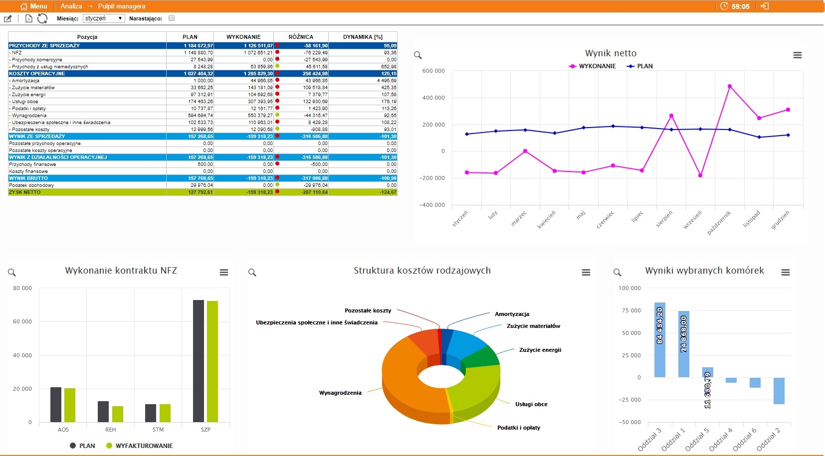Open hamburger menu of Wyniki wybranych komórek

pyautogui.click(x=786, y=273)
